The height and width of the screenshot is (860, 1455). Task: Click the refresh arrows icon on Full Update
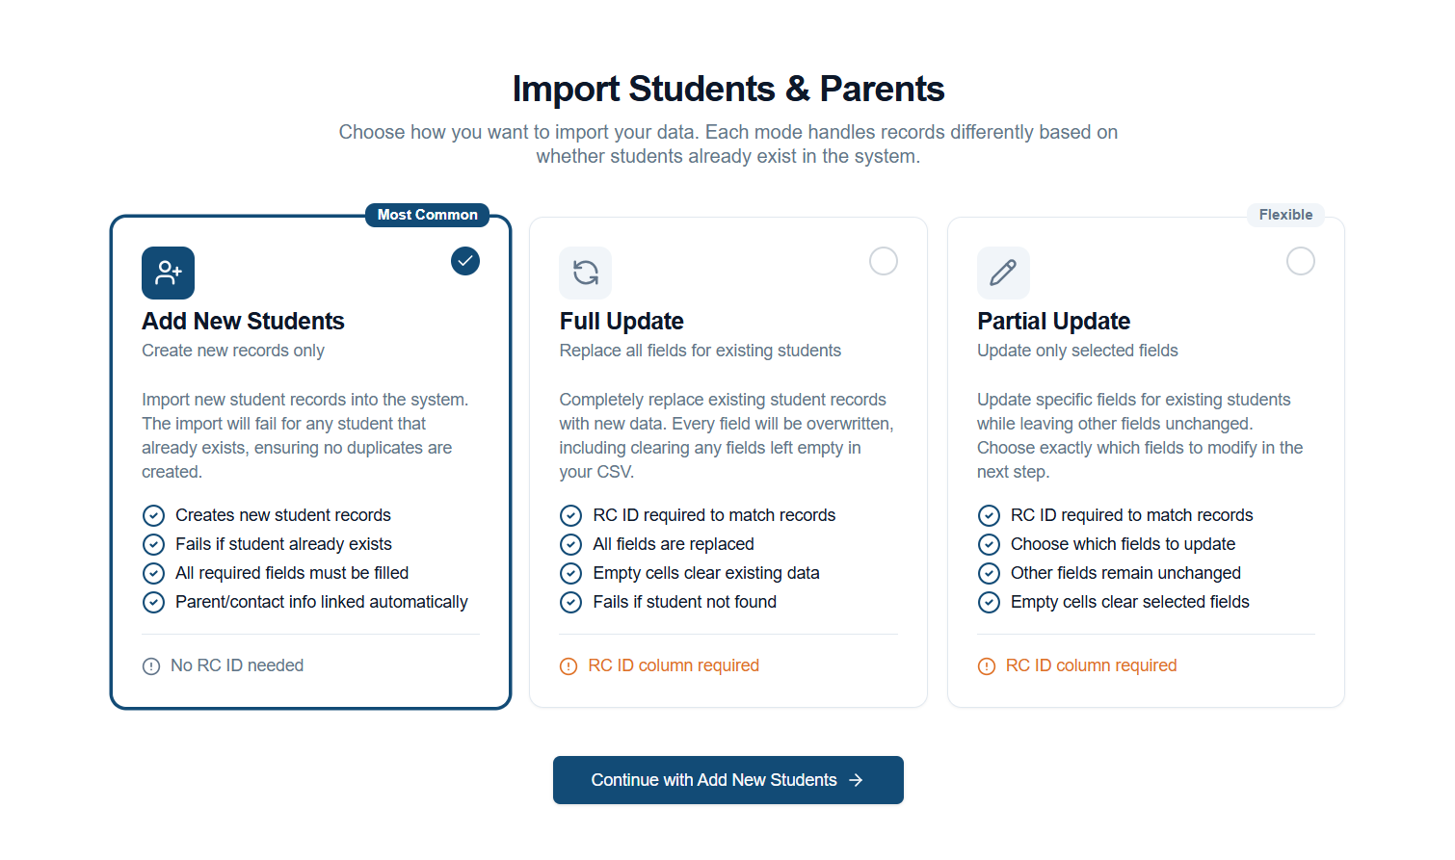pyautogui.click(x=586, y=273)
